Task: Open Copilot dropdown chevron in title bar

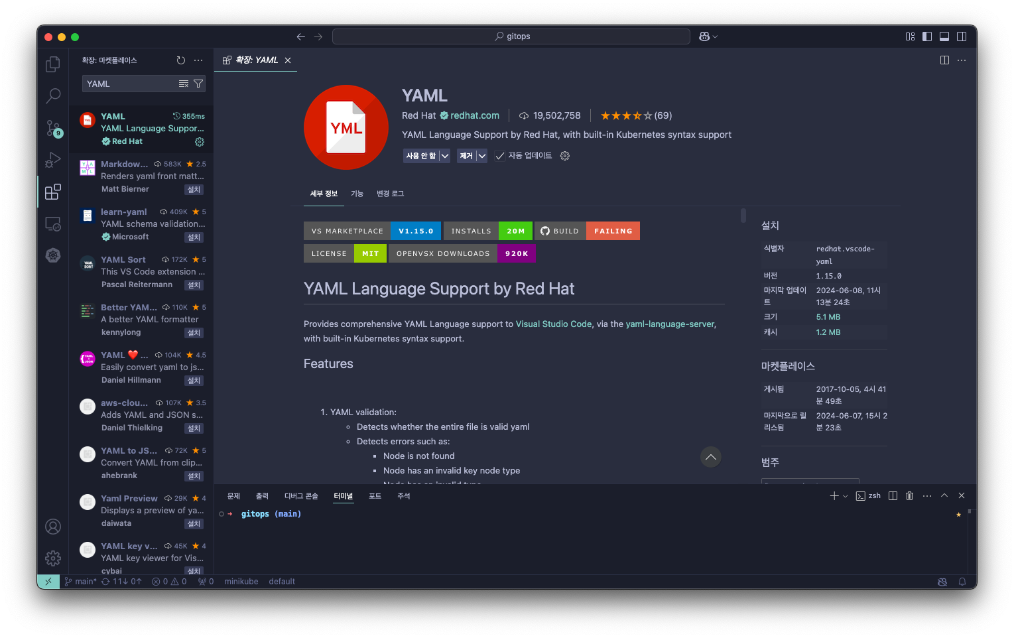Action: 715,36
